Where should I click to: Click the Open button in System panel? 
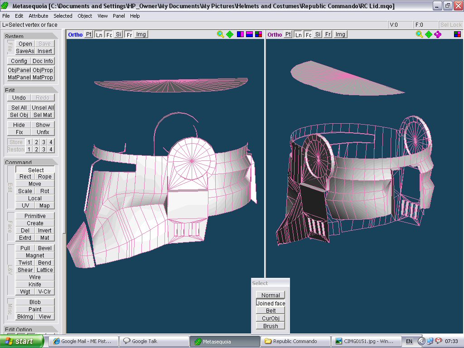(x=25, y=44)
